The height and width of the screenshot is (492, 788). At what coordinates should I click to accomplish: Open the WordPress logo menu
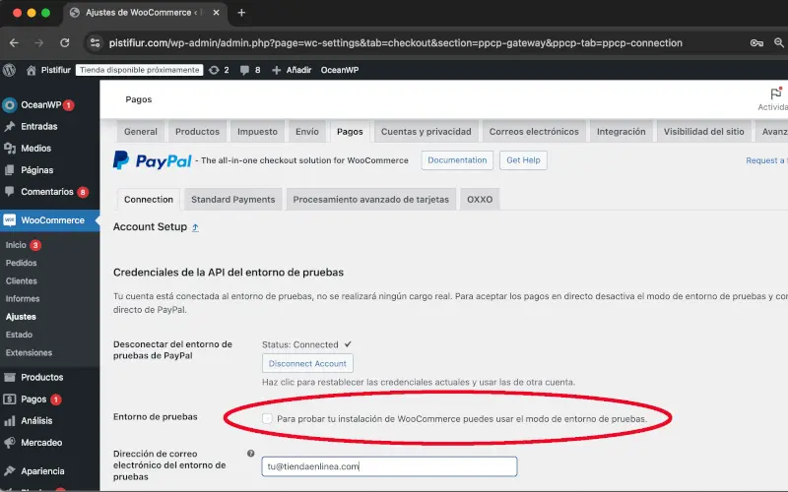pyautogui.click(x=9, y=70)
